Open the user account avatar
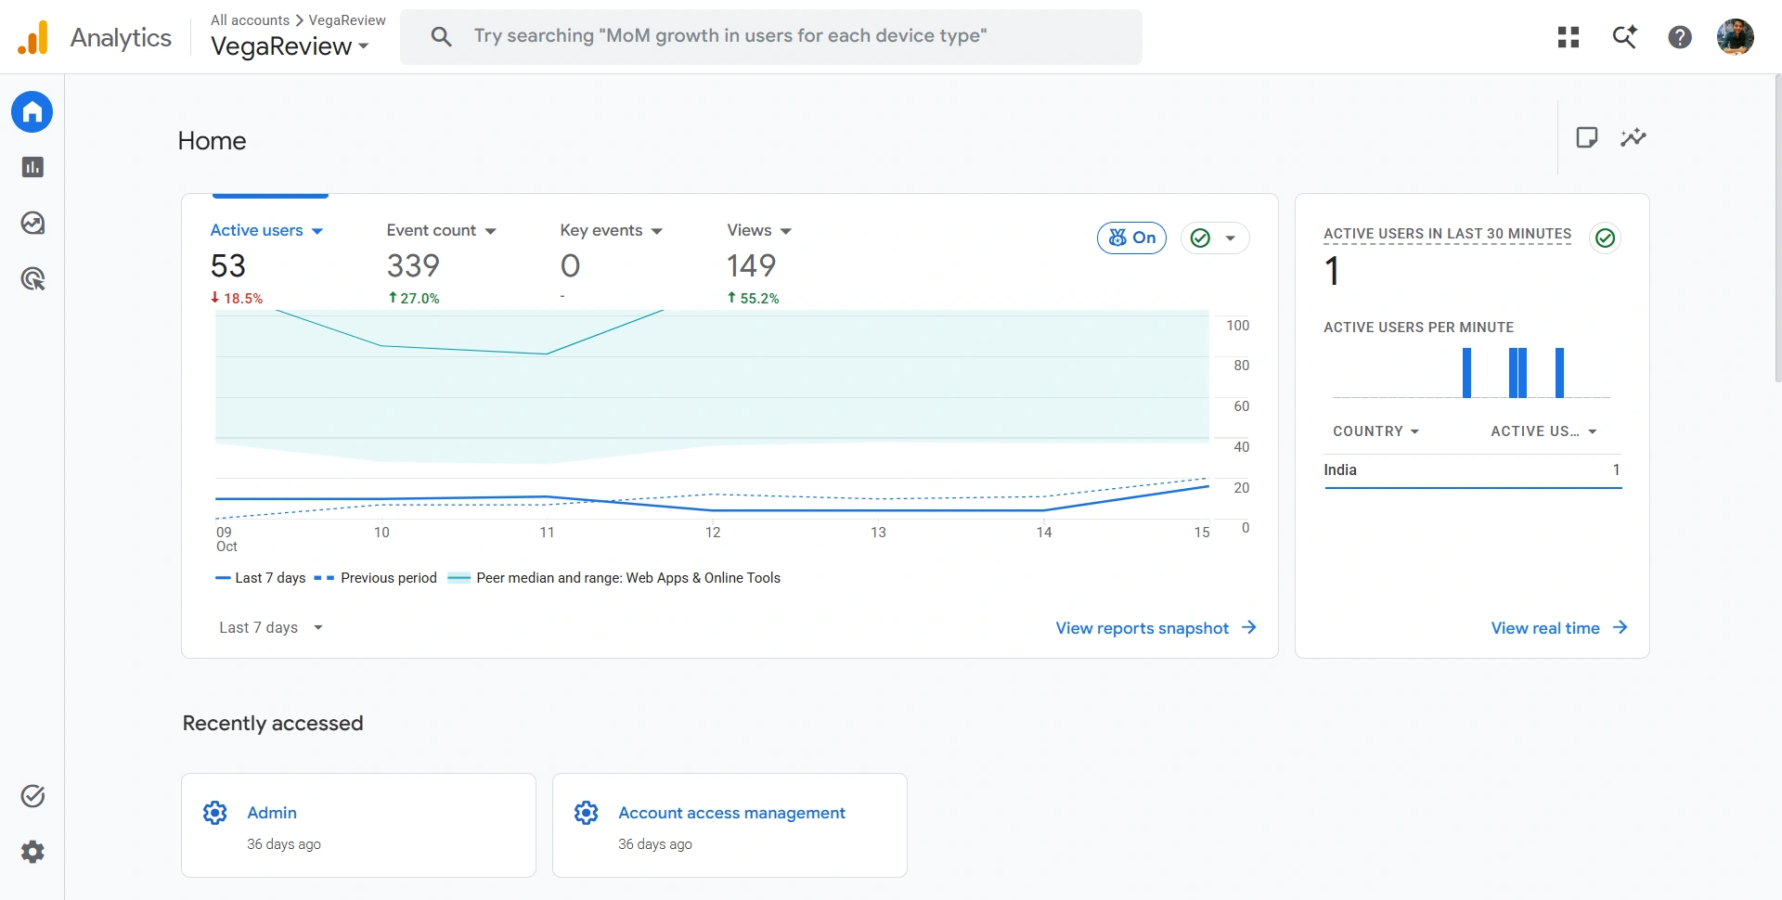The image size is (1782, 900). (x=1736, y=37)
